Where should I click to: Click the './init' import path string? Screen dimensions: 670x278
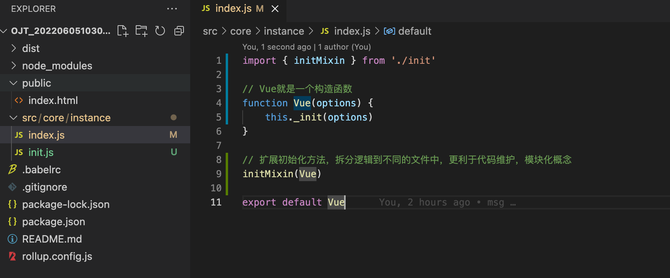click(x=413, y=60)
